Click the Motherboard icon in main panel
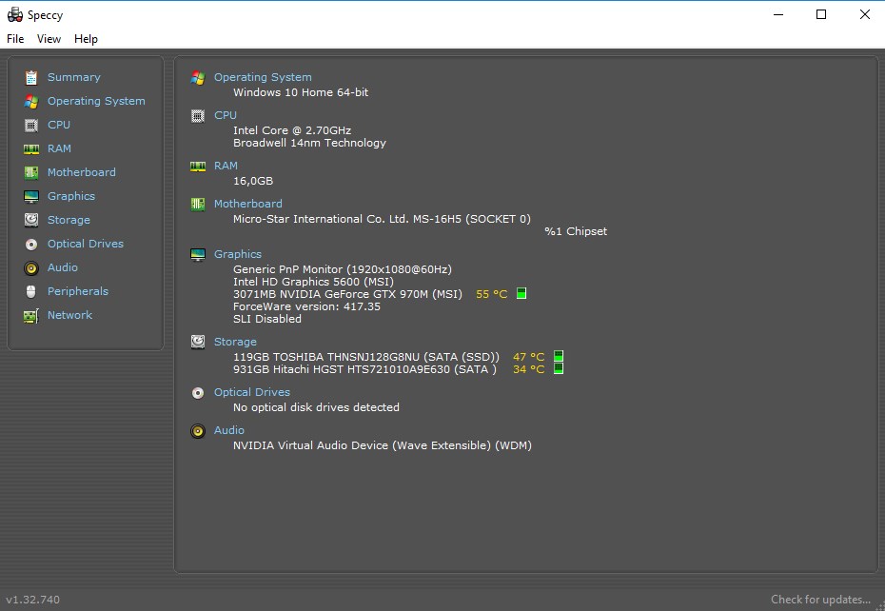This screenshot has height=611, width=885. pos(198,204)
